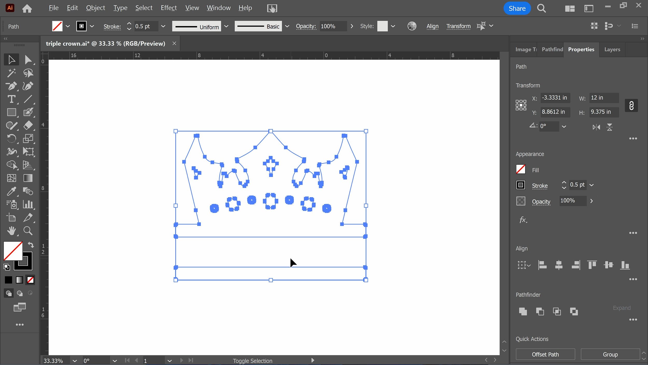Switch to the Layers tab
Viewport: 648px width, 365px height.
pyautogui.click(x=612, y=49)
